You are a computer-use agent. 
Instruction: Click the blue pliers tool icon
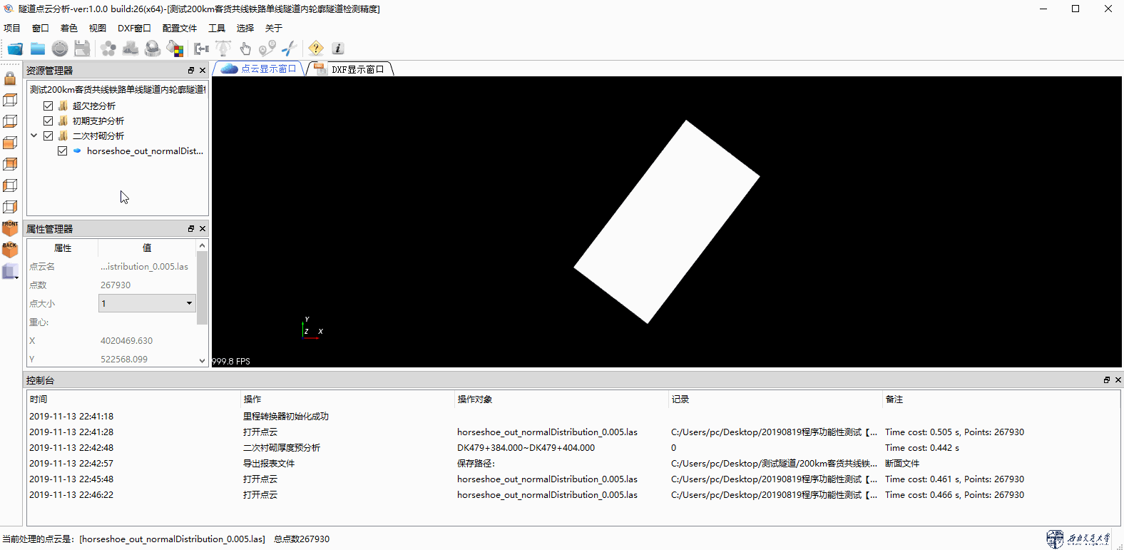coord(289,49)
